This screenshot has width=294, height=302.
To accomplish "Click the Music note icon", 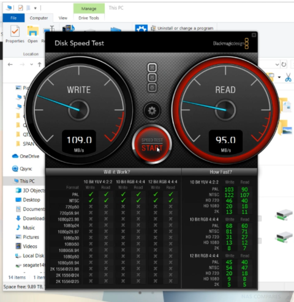I will click(18, 227).
